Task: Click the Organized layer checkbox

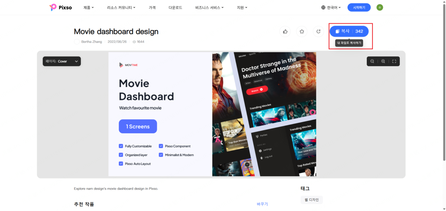Action: coord(121,155)
